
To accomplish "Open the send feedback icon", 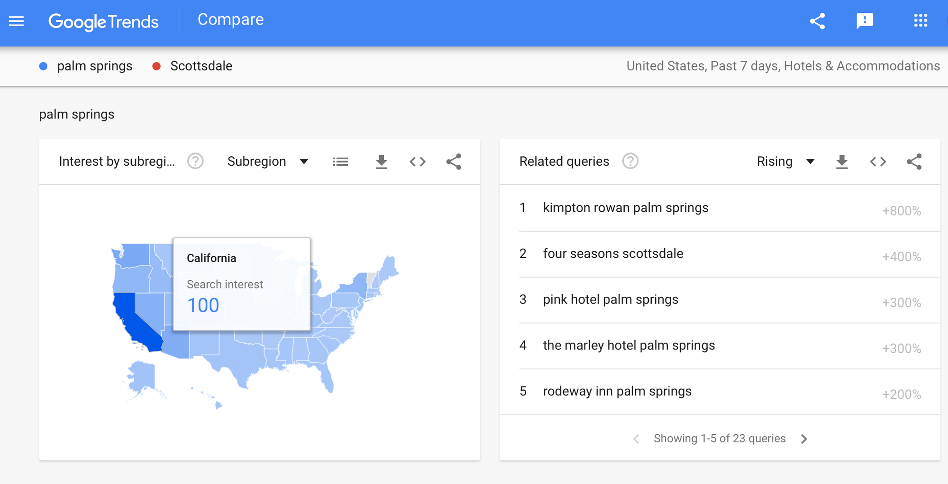I will (x=865, y=21).
